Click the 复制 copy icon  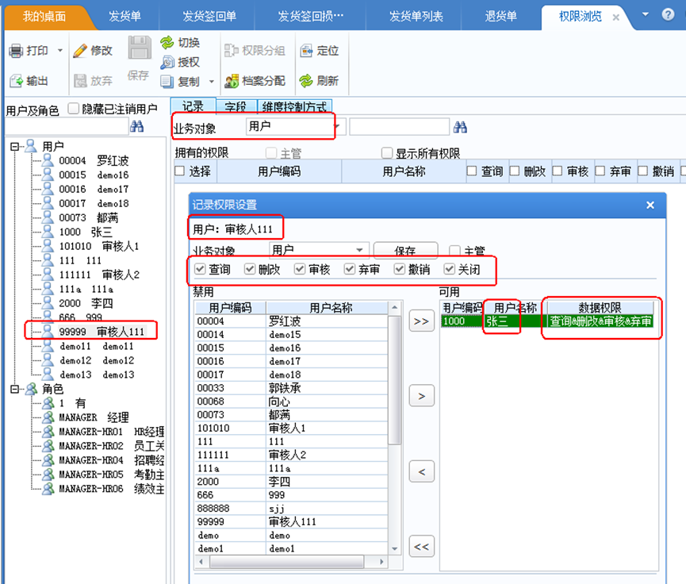pyautogui.click(x=167, y=82)
